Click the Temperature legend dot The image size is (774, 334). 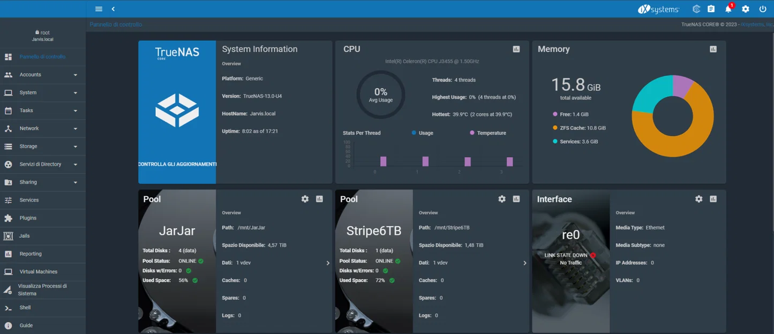(472, 133)
